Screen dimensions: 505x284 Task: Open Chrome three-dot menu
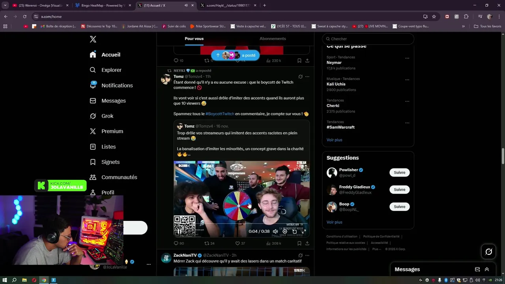tap(499, 17)
